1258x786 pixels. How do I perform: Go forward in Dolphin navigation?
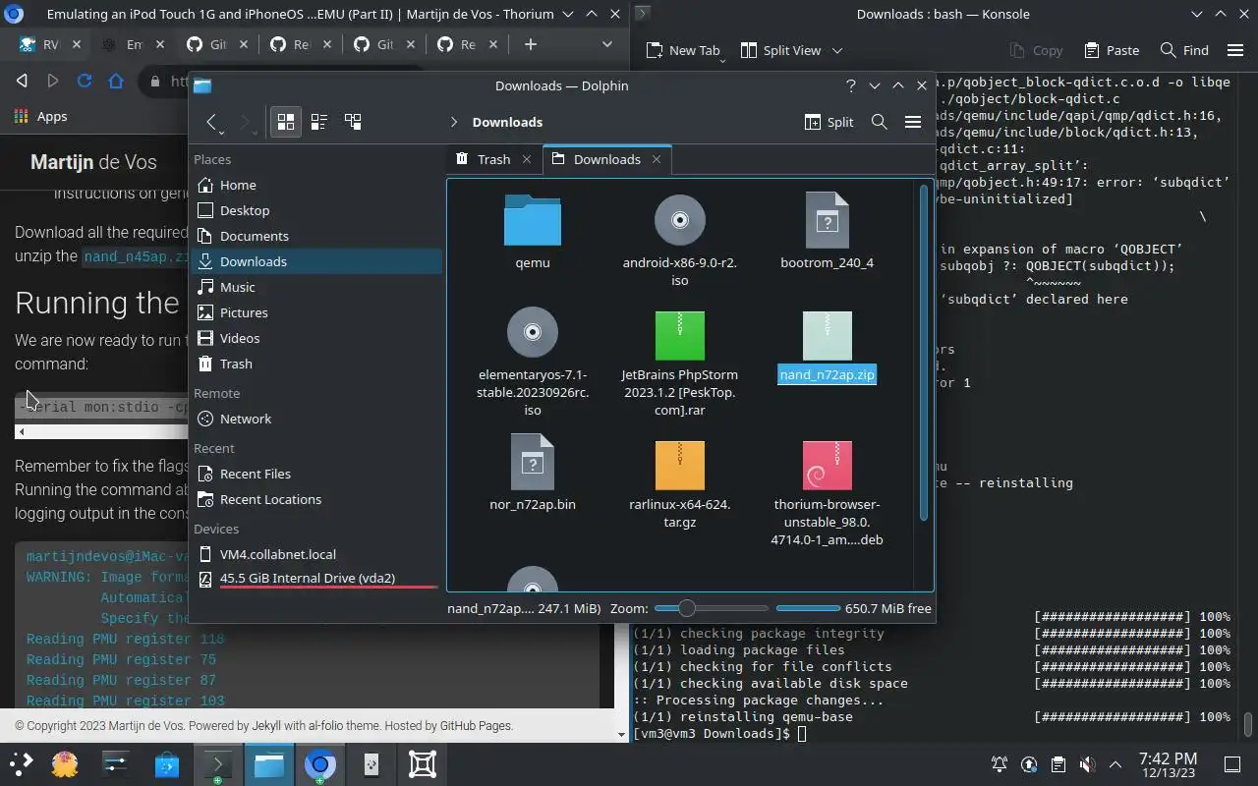pyautogui.click(x=246, y=122)
